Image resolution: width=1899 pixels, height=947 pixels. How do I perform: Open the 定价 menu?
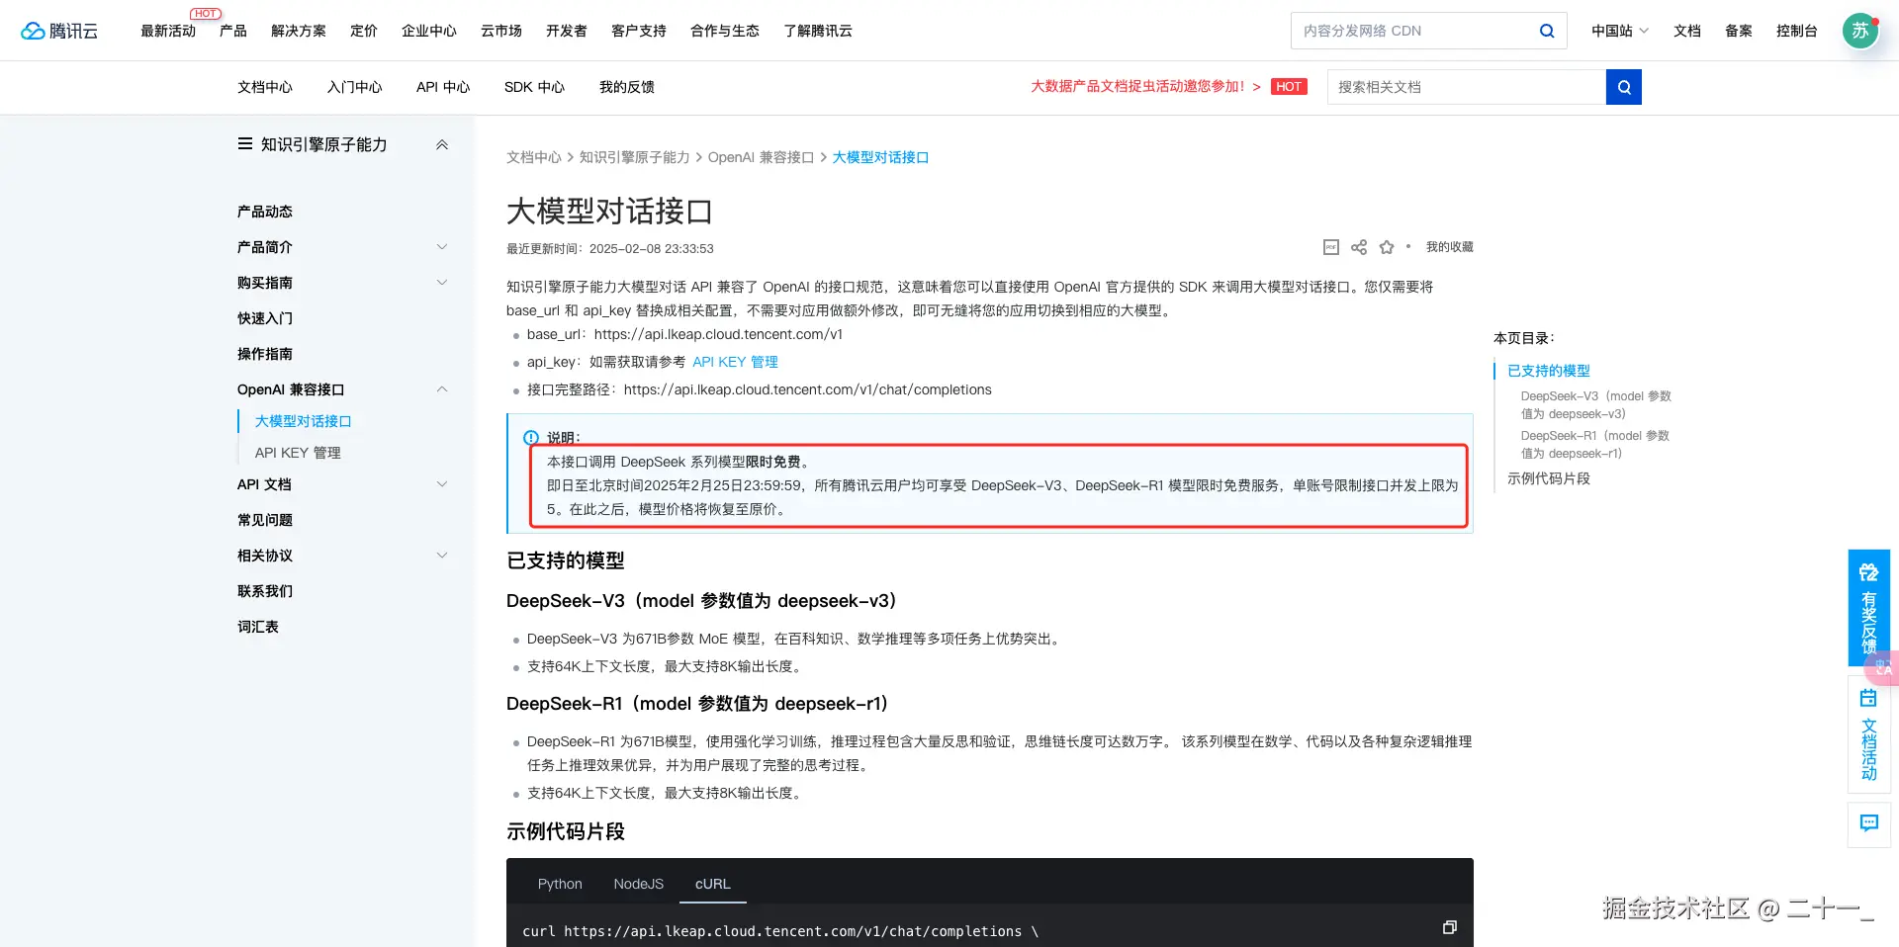364,31
